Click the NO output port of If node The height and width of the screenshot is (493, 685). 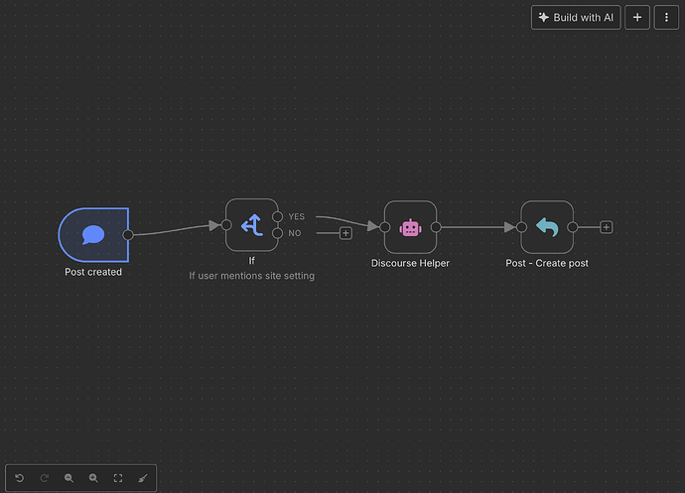click(x=277, y=233)
